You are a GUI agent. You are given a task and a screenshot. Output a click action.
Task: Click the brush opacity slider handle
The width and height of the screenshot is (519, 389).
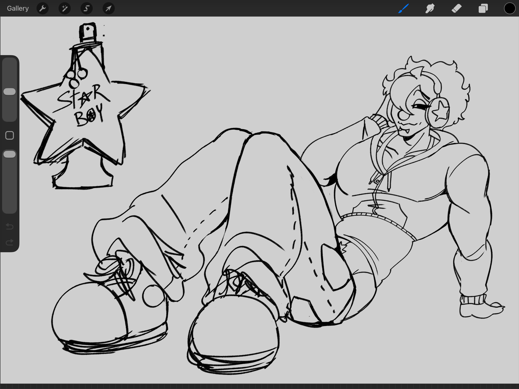pyautogui.click(x=10, y=154)
